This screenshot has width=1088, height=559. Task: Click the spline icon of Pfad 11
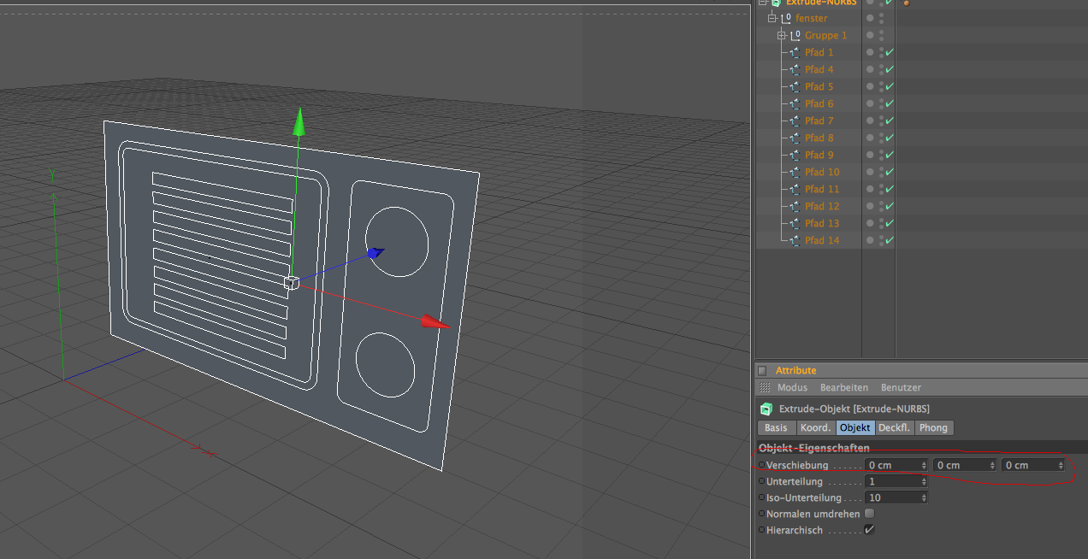795,189
